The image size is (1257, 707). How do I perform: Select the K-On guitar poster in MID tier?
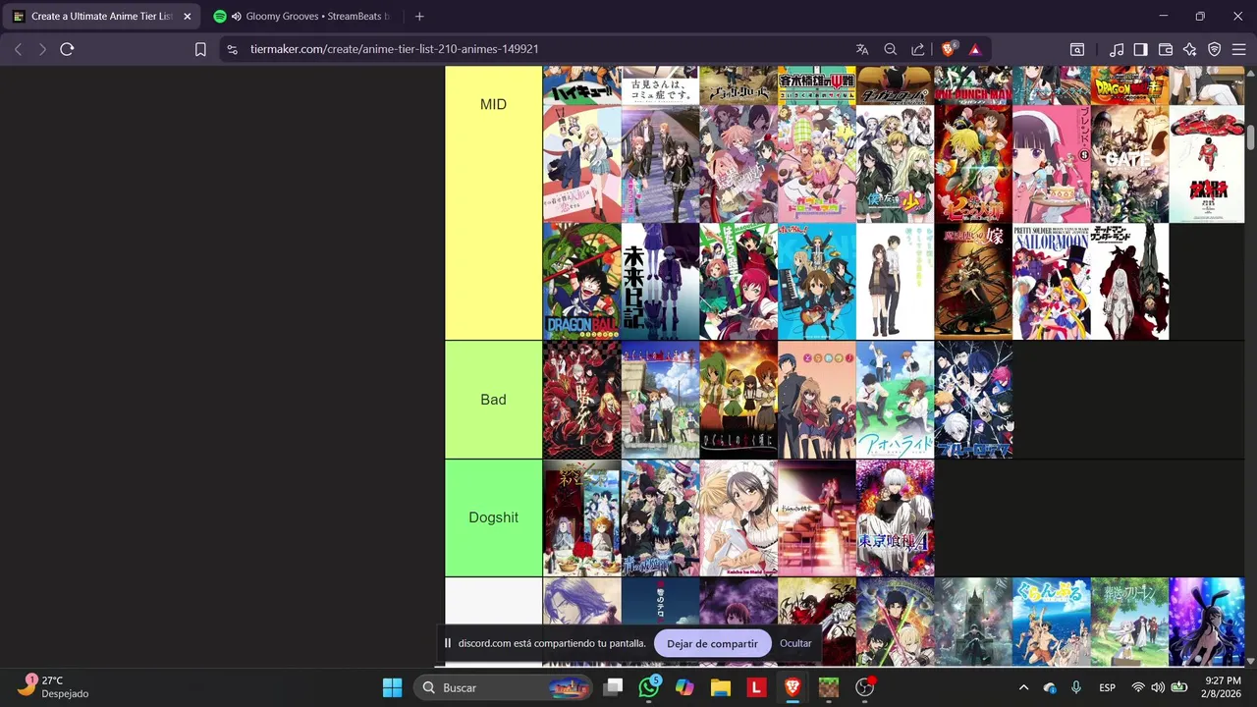coord(817,281)
